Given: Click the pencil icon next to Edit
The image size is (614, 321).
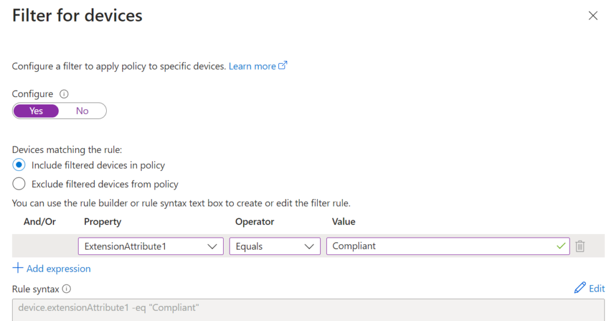Looking at the screenshot, I should pyautogui.click(x=580, y=287).
